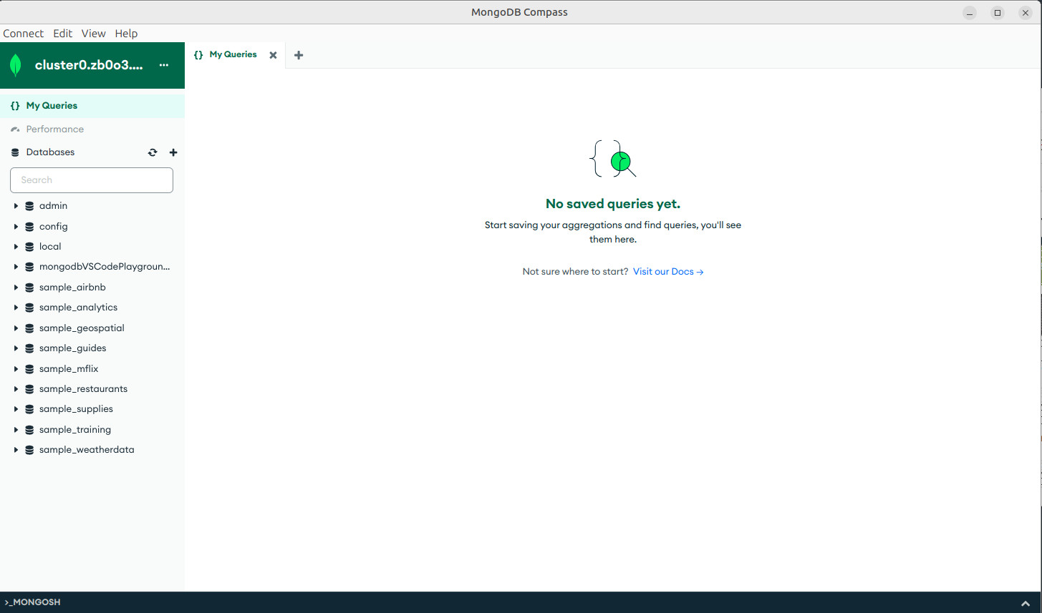The width and height of the screenshot is (1042, 613).
Task: Select the sample_weatherdata database name
Action: pyautogui.click(x=87, y=450)
